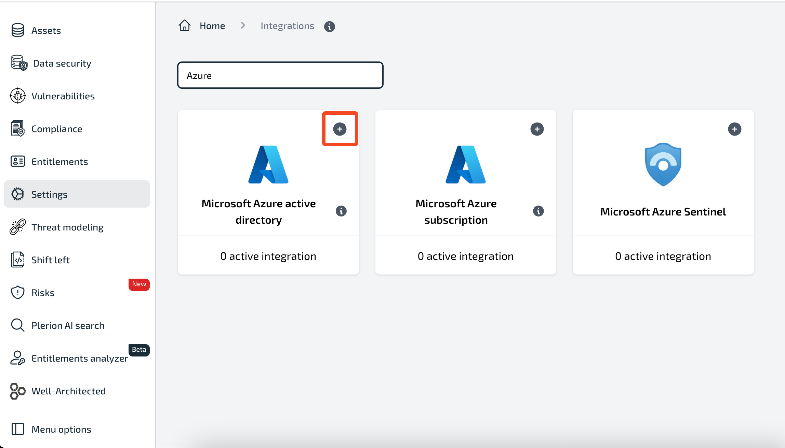
Task: Open Entitlements analyzer label
Action: 80,358
